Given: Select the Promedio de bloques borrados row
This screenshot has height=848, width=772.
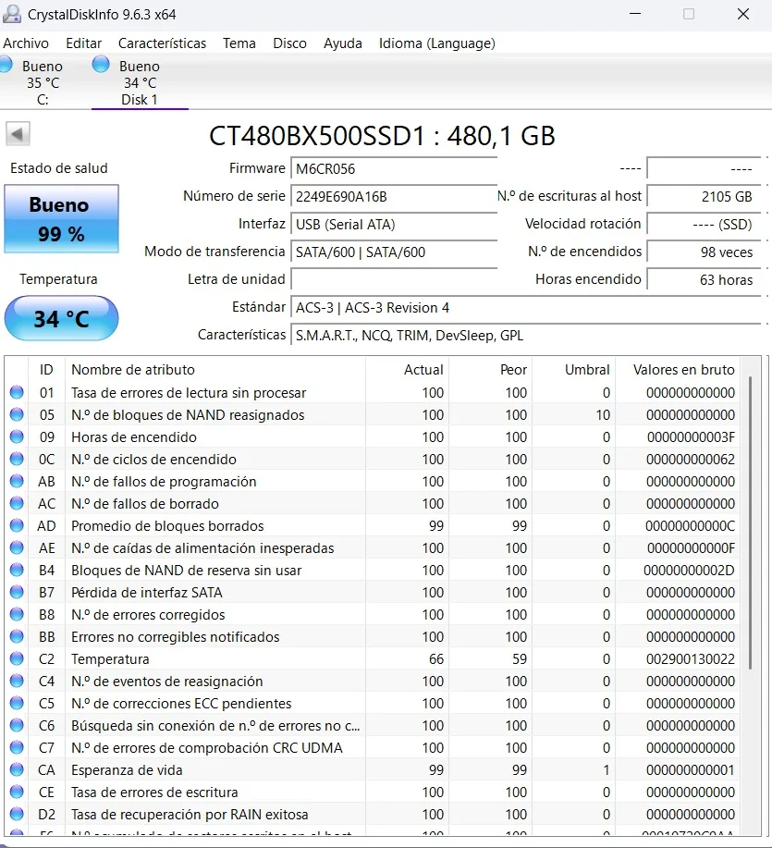Looking at the screenshot, I should coord(372,525).
